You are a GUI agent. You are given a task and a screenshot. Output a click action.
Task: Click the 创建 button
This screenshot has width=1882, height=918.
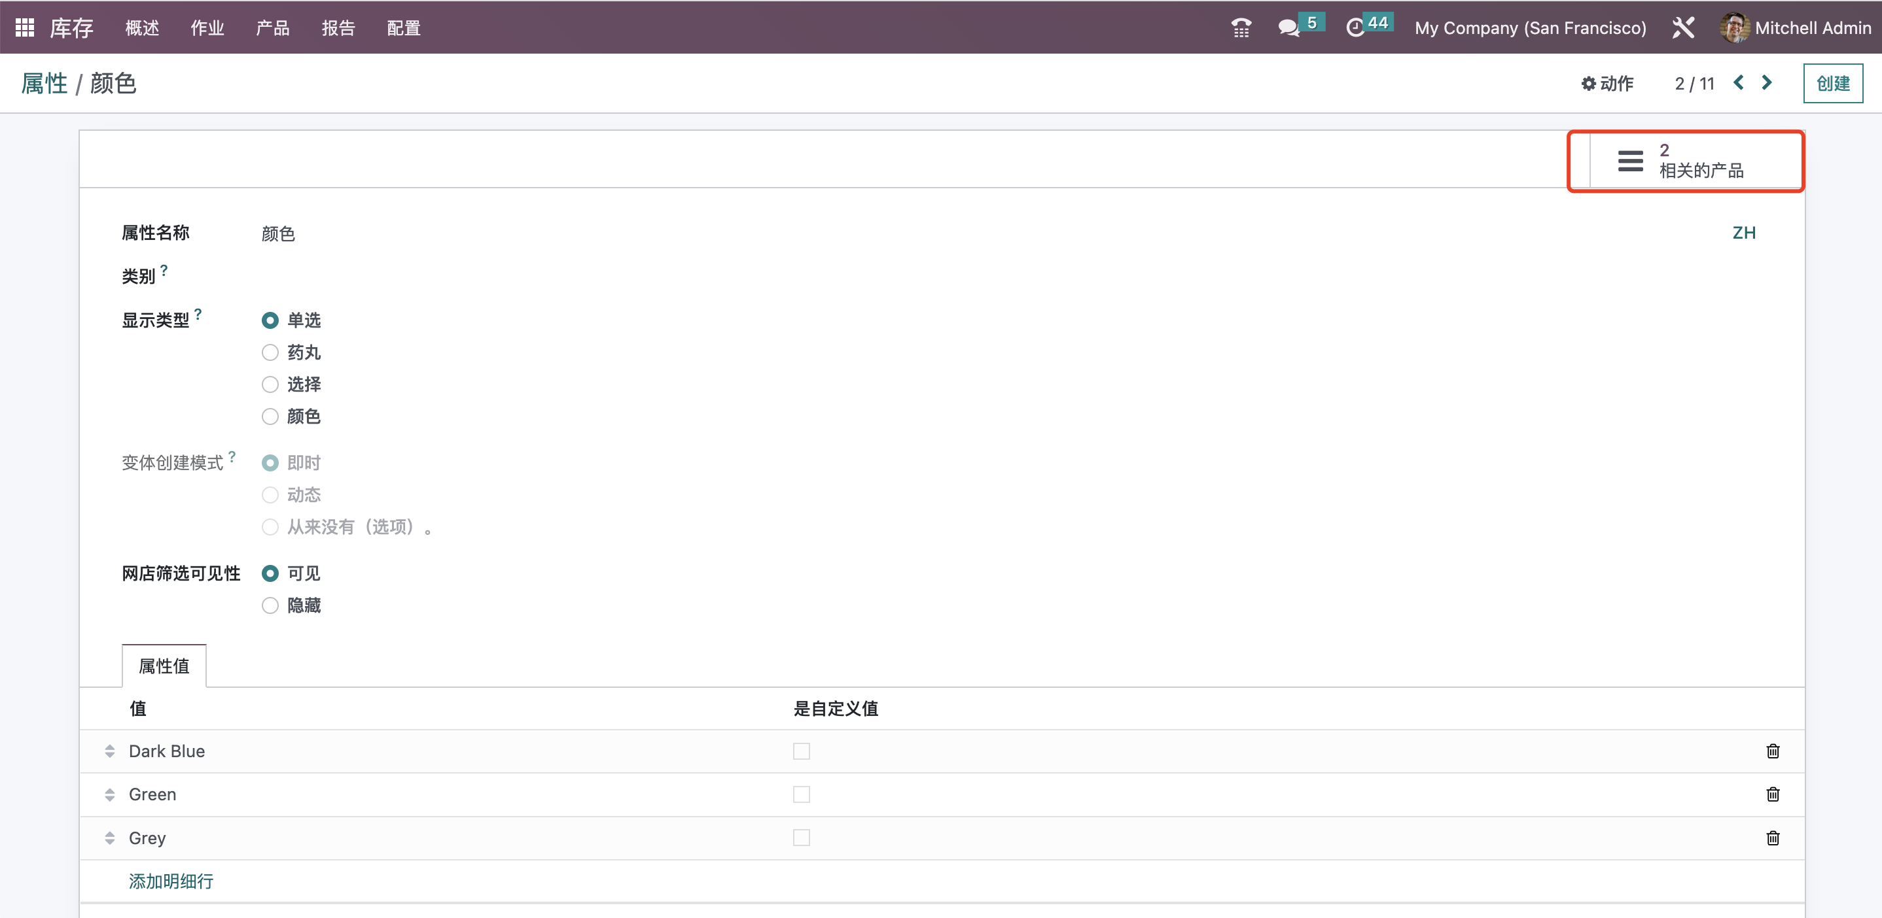pos(1832,83)
